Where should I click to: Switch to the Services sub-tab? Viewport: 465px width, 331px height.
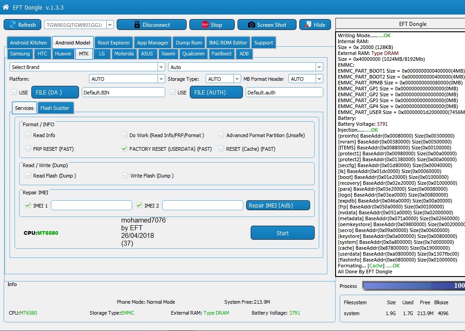click(x=25, y=108)
